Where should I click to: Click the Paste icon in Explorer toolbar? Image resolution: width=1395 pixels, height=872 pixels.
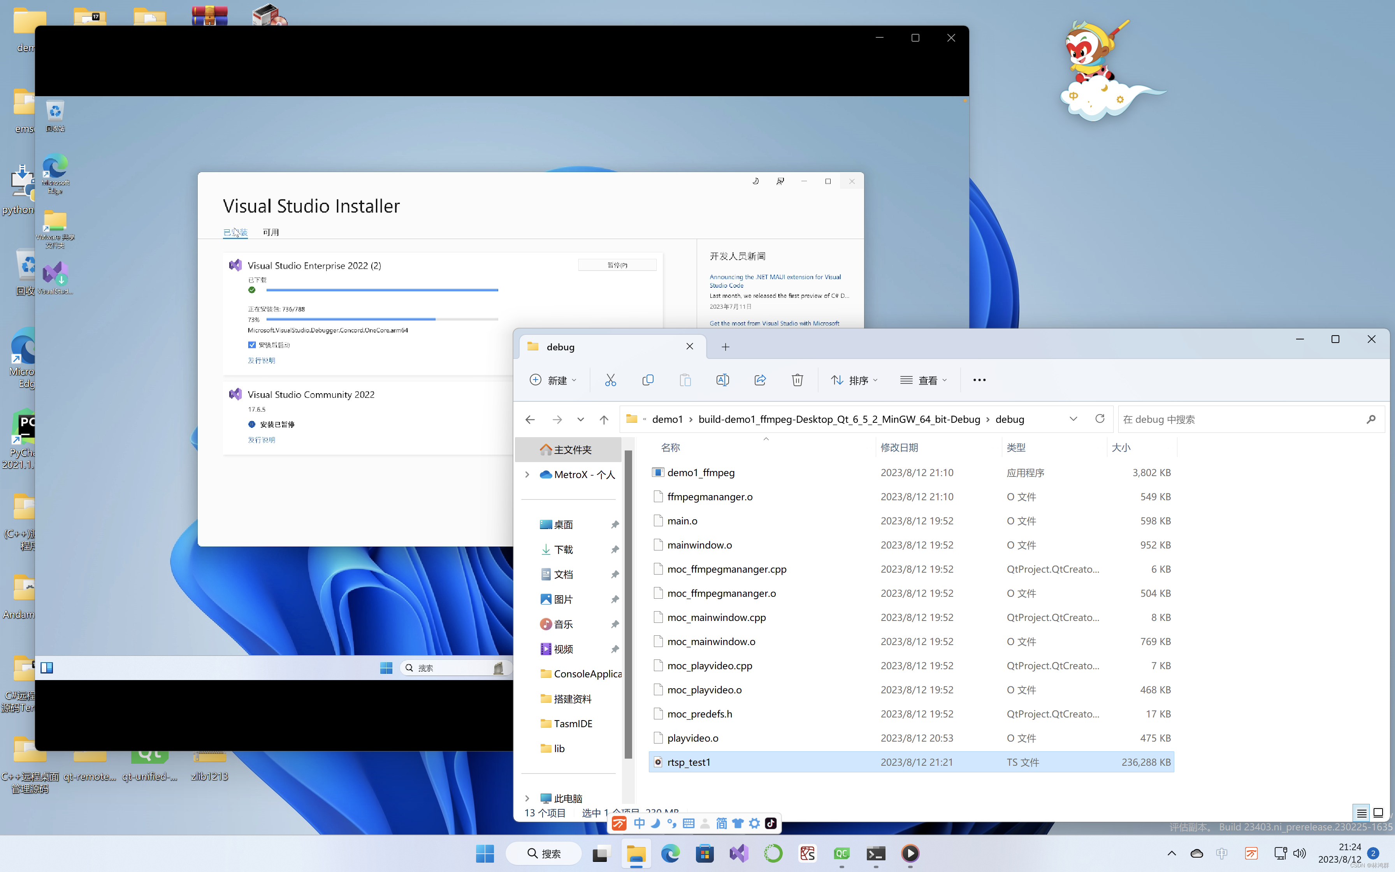[685, 380]
